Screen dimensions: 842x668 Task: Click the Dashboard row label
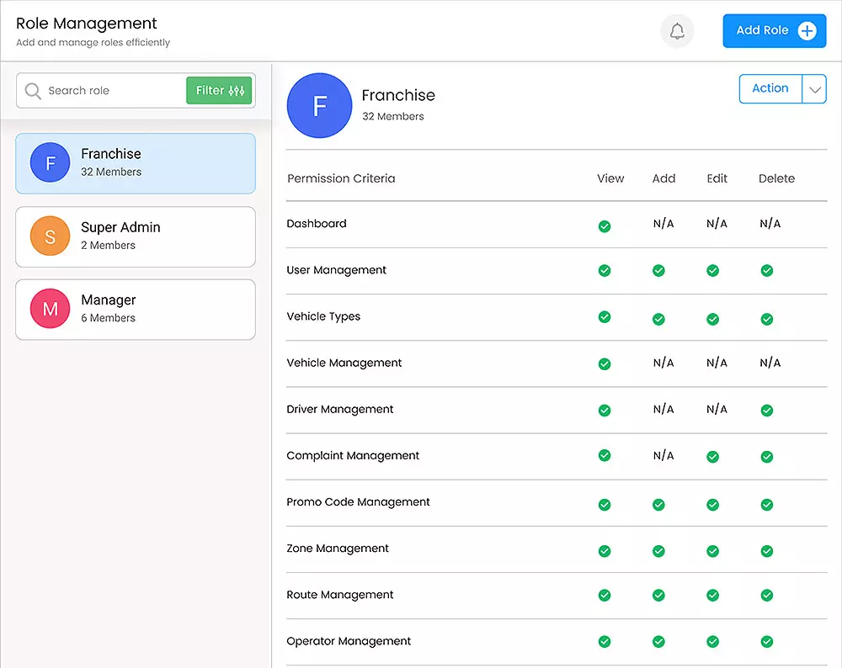pyautogui.click(x=317, y=223)
